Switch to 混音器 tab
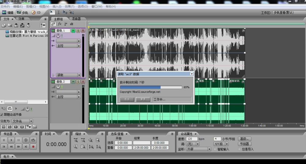306x164 pixels. click(x=76, y=19)
